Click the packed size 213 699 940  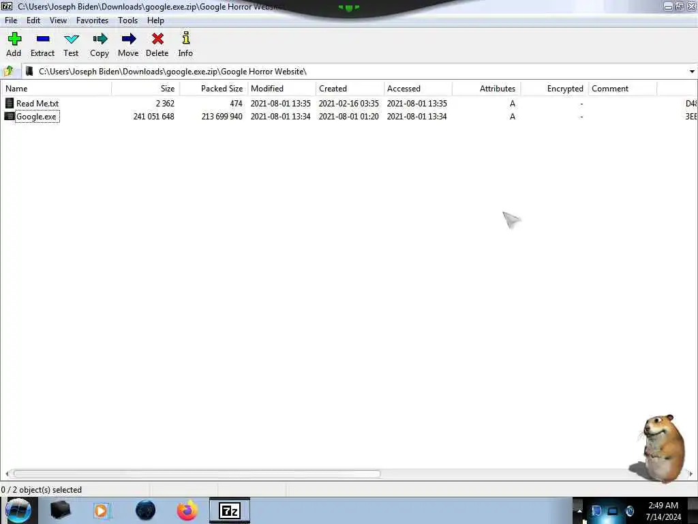[222, 116]
